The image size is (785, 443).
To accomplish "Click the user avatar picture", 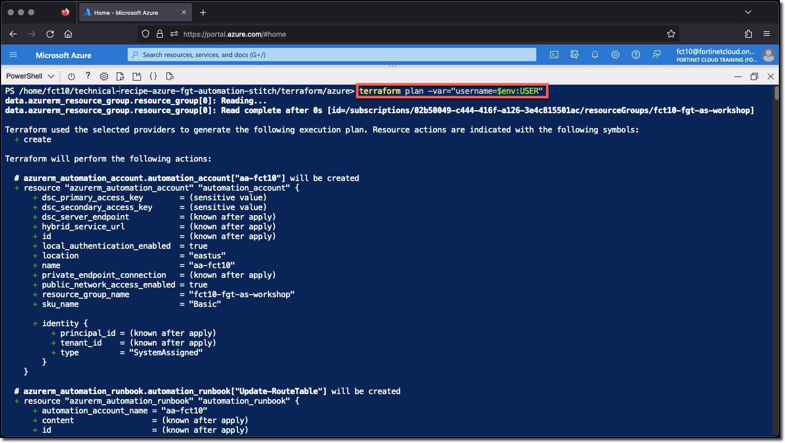I will click(x=768, y=55).
